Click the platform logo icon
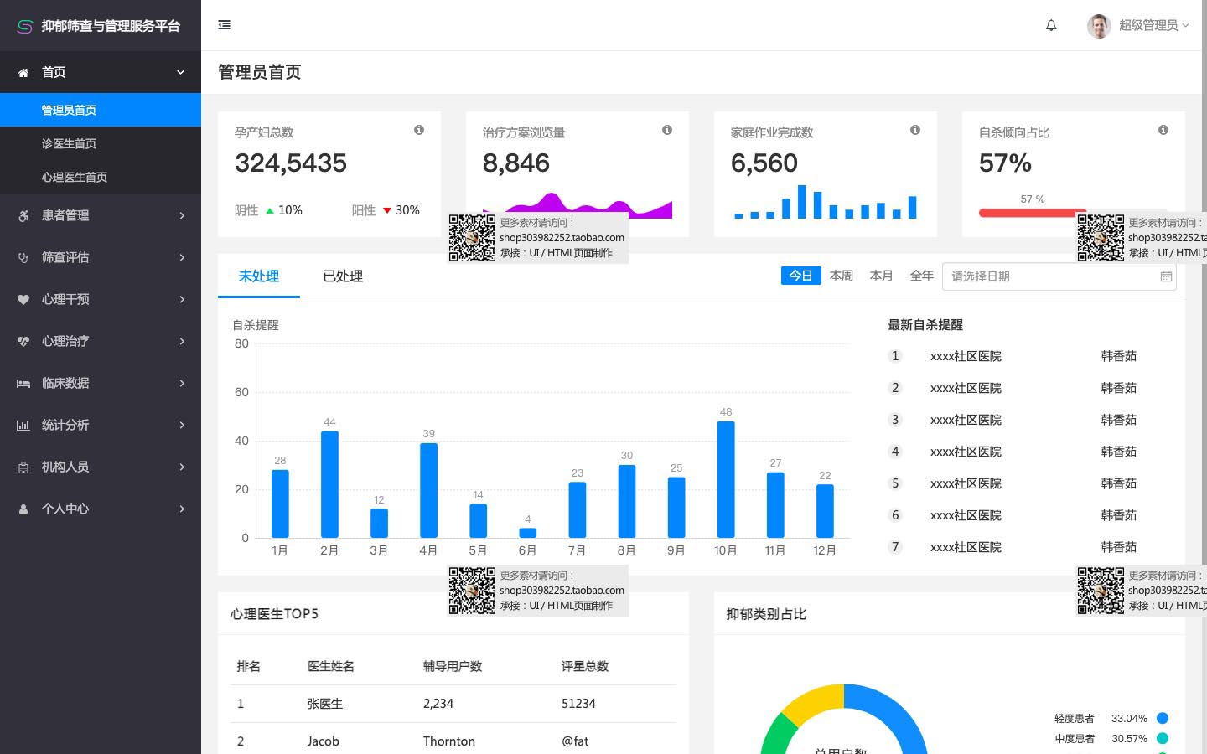This screenshot has width=1207, height=754. point(24,26)
